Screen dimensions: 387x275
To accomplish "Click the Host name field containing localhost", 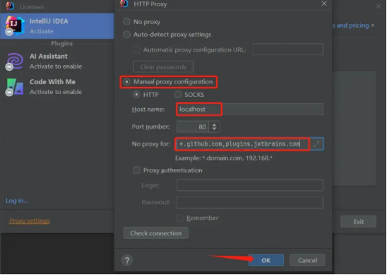I will coord(249,109).
